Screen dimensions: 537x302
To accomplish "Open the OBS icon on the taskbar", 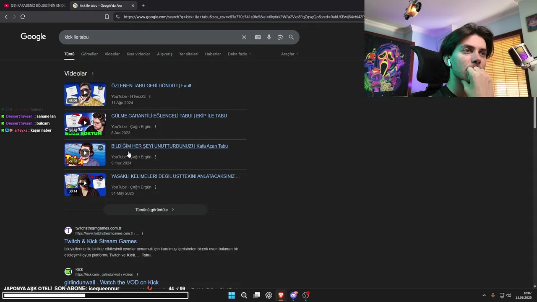I will (306, 295).
